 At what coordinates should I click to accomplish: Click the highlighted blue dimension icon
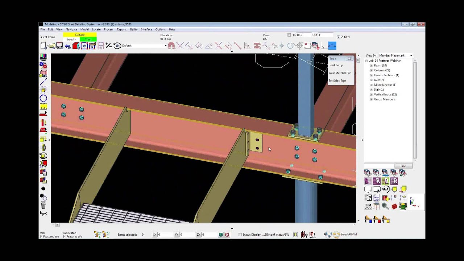[332, 46]
